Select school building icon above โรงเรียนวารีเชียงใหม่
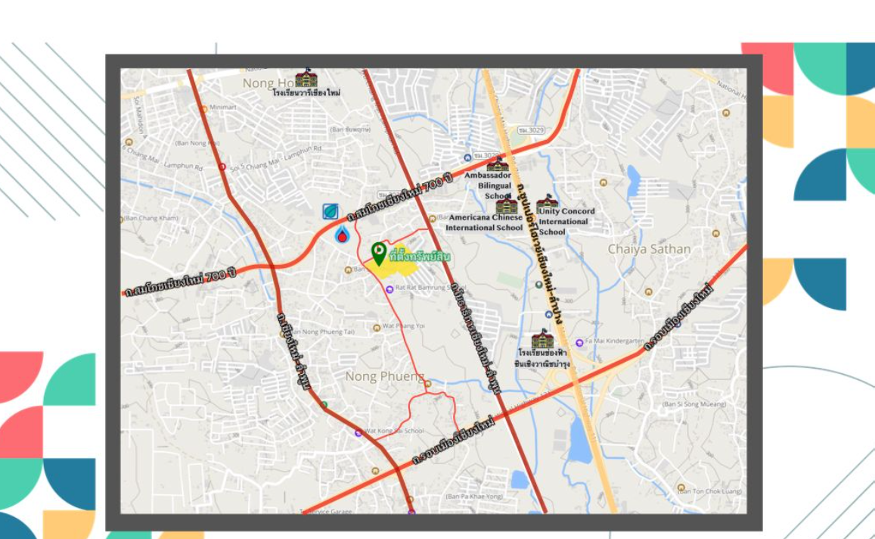Image resolution: width=875 pixels, height=539 pixels. pos(306,78)
